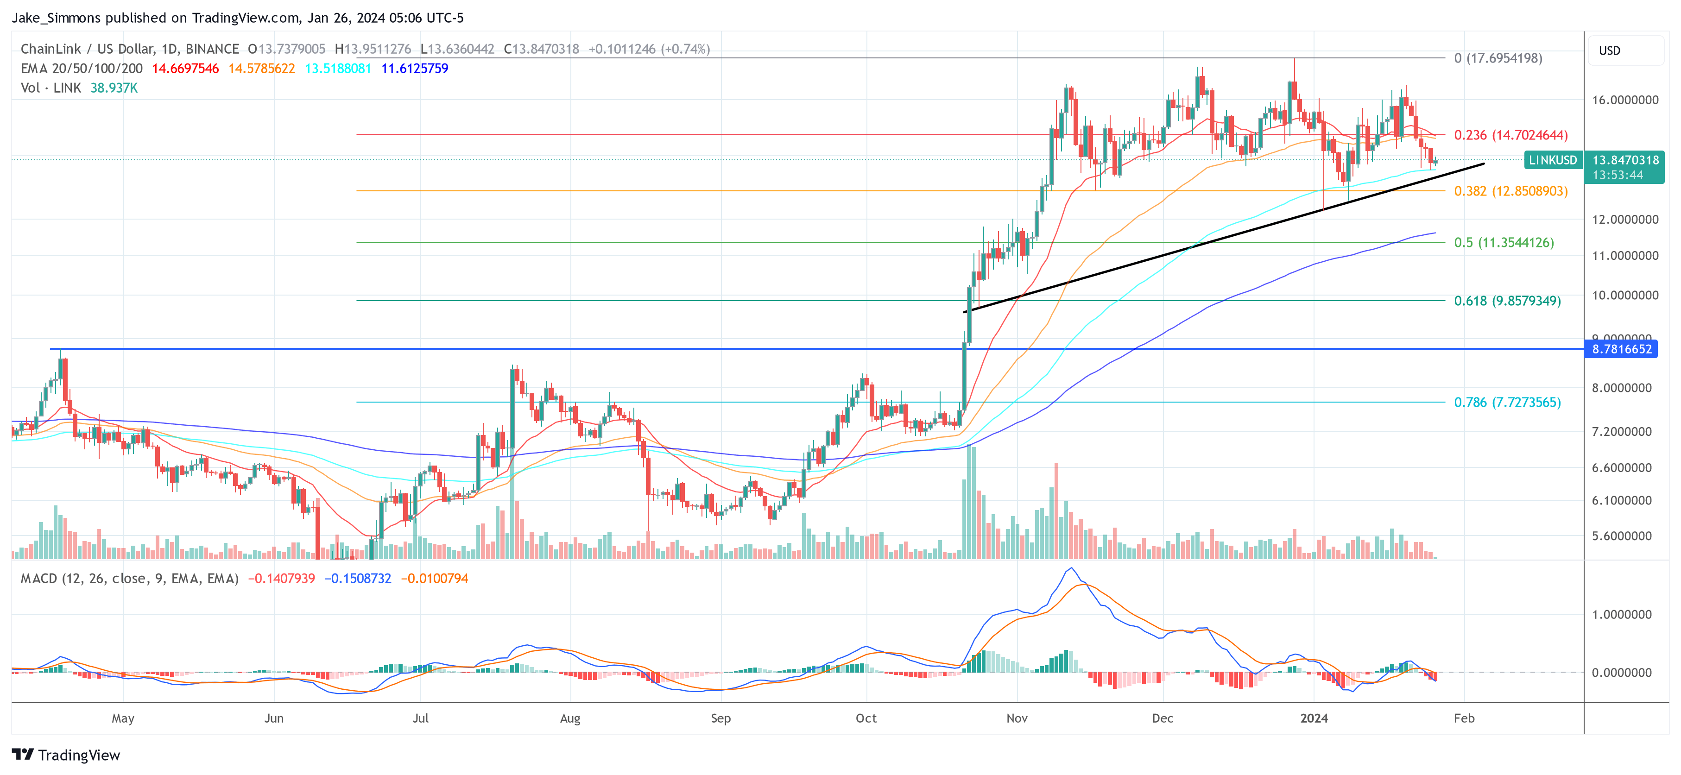This screenshot has height=775, width=1681.
Task: Click the cyan EMA 100 value 13.5188081
Action: pos(338,69)
